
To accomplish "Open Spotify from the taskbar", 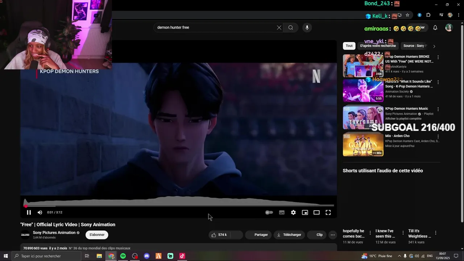I will [123, 256].
